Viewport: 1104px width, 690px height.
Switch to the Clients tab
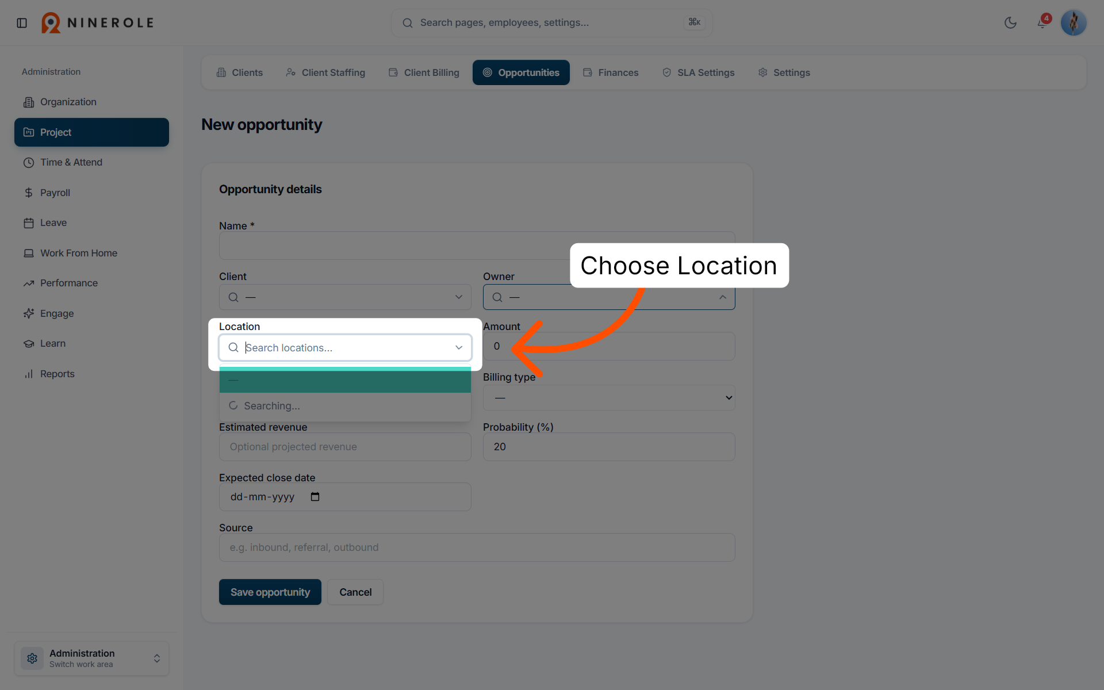(239, 72)
